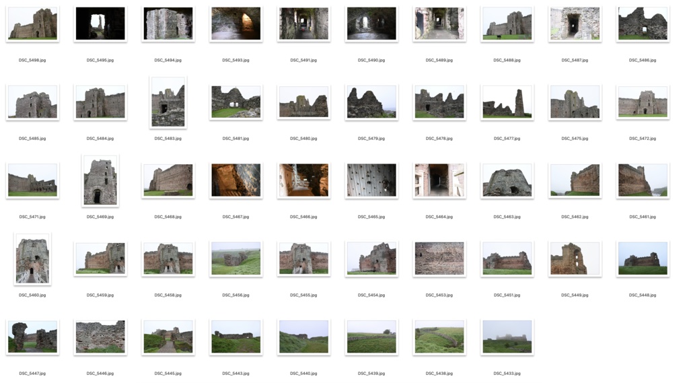The image size is (689, 383).
Task: Select the DSC_5485.jpg tower thumbnail
Action: click(x=32, y=102)
